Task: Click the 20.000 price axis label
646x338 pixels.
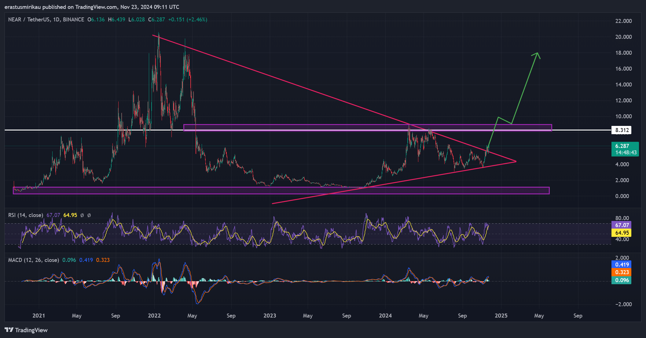Action: coord(623,37)
